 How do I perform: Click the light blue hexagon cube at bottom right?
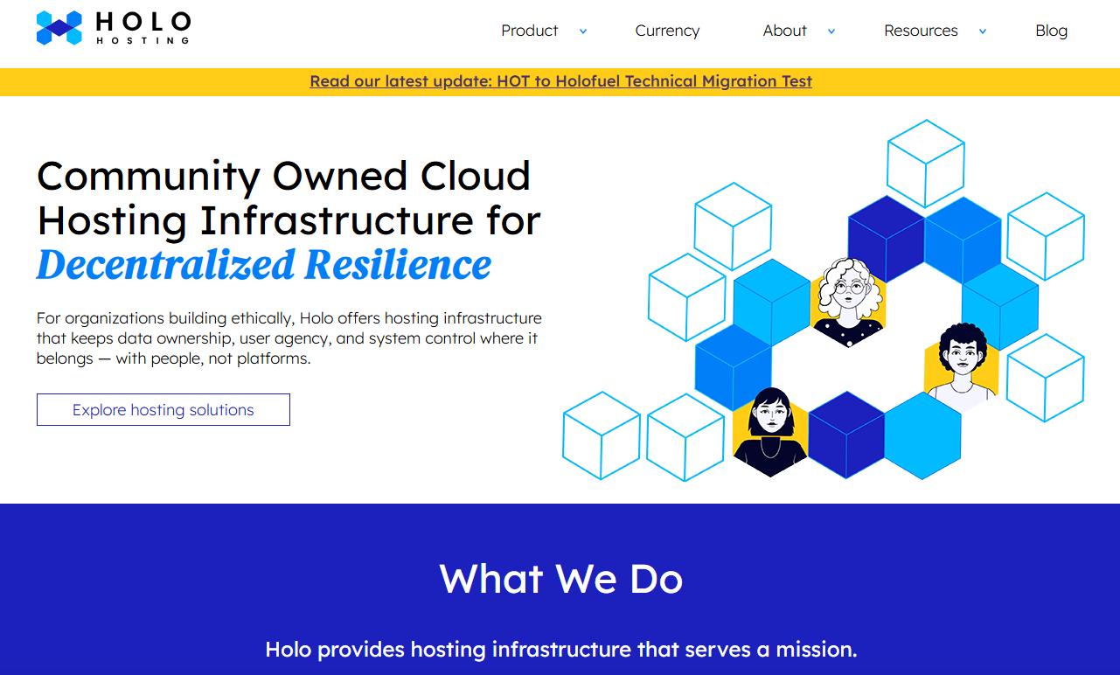pyautogui.click(x=922, y=435)
